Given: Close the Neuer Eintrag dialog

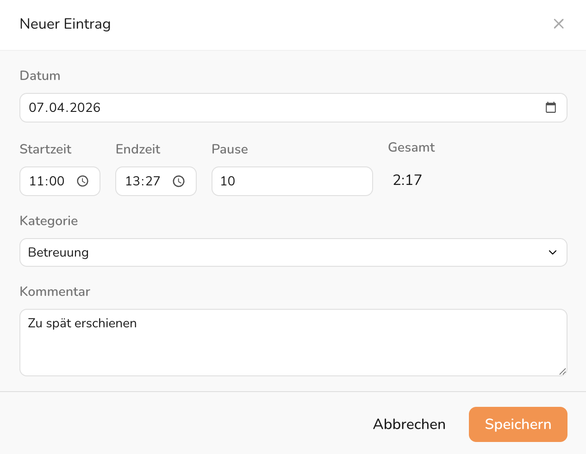Looking at the screenshot, I should click(559, 24).
